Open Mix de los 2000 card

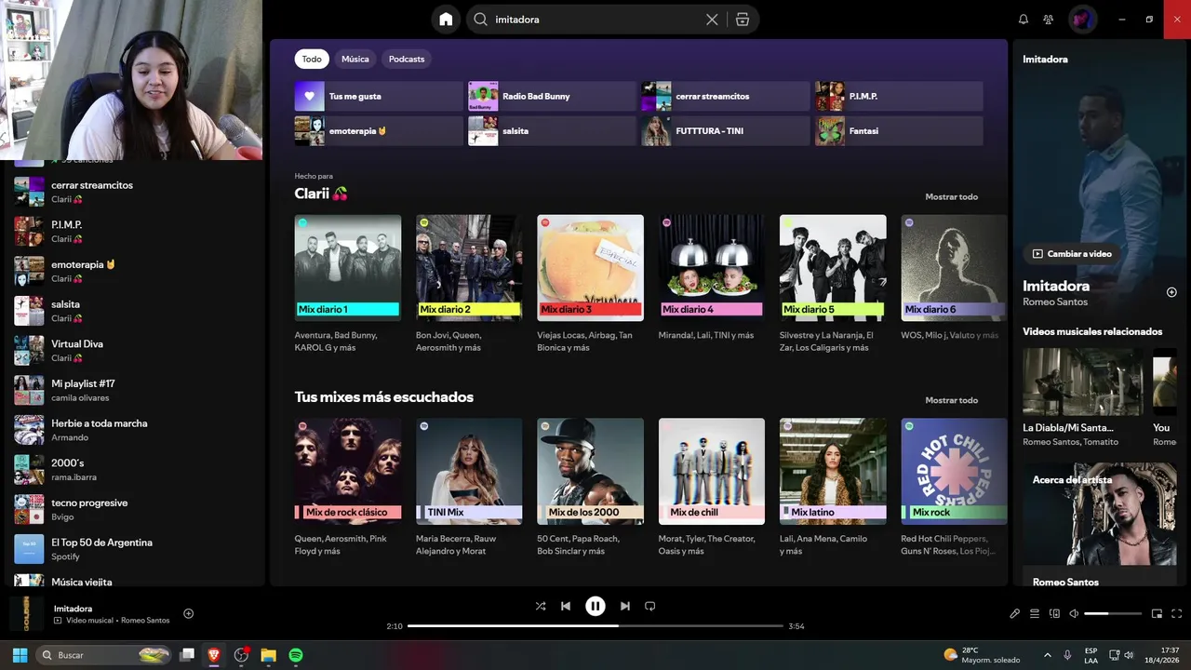pos(590,487)
